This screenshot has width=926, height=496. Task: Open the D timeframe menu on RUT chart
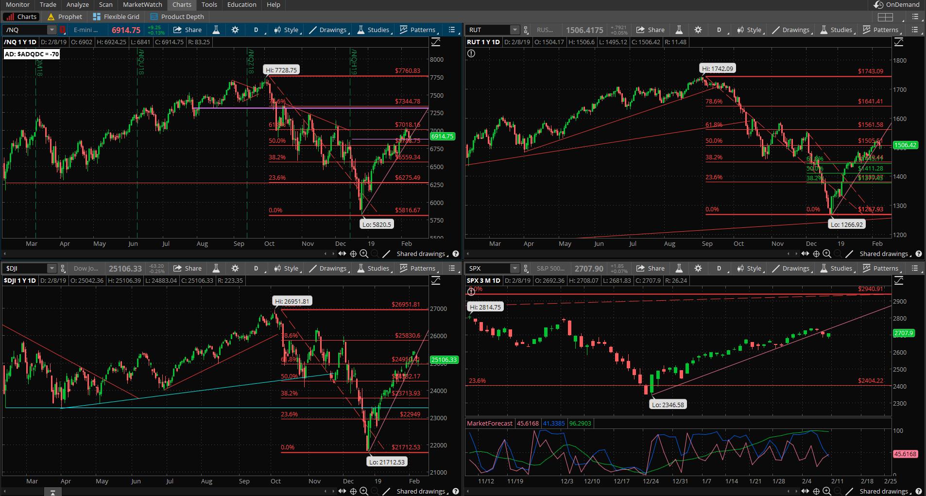[720, 30]
